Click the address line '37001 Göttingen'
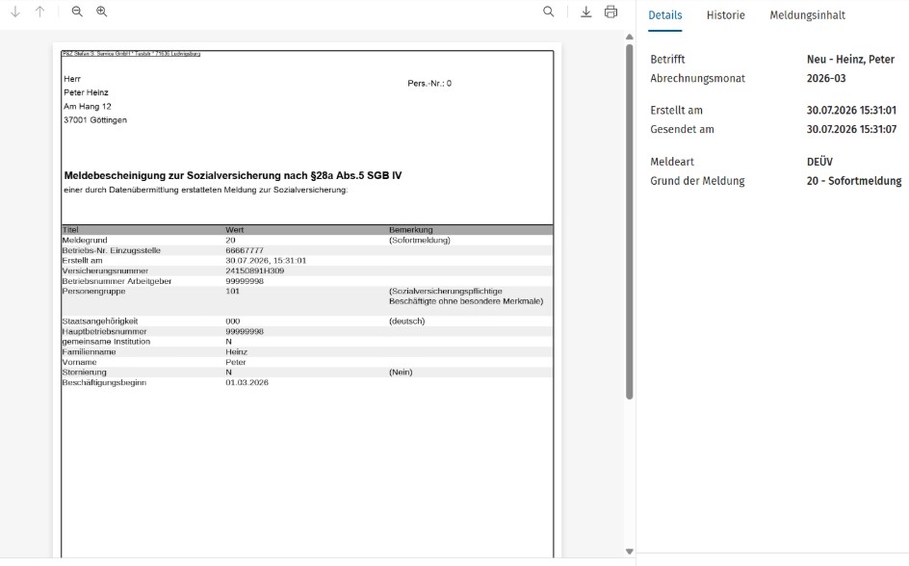 [95, 120]
